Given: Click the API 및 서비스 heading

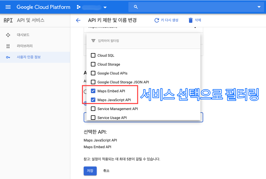Looking at the screenshot, I should 31,20.
